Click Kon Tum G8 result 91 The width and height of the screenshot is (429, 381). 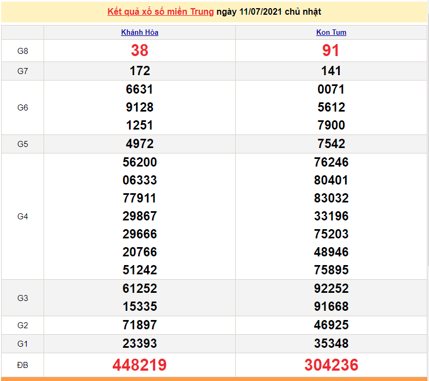(331, 51)
